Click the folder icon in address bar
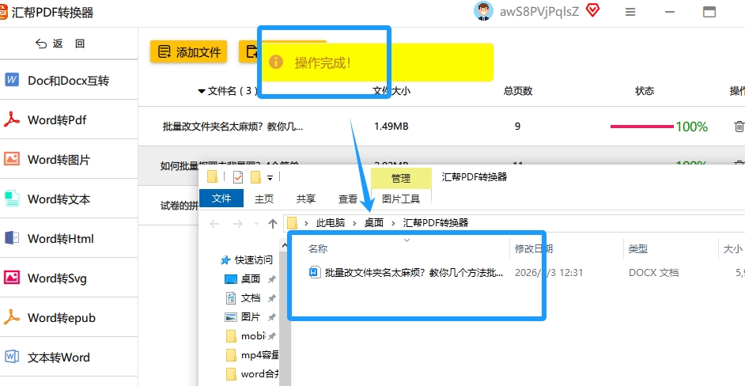Screen dimensions: 745x386 tap(293, 223)
